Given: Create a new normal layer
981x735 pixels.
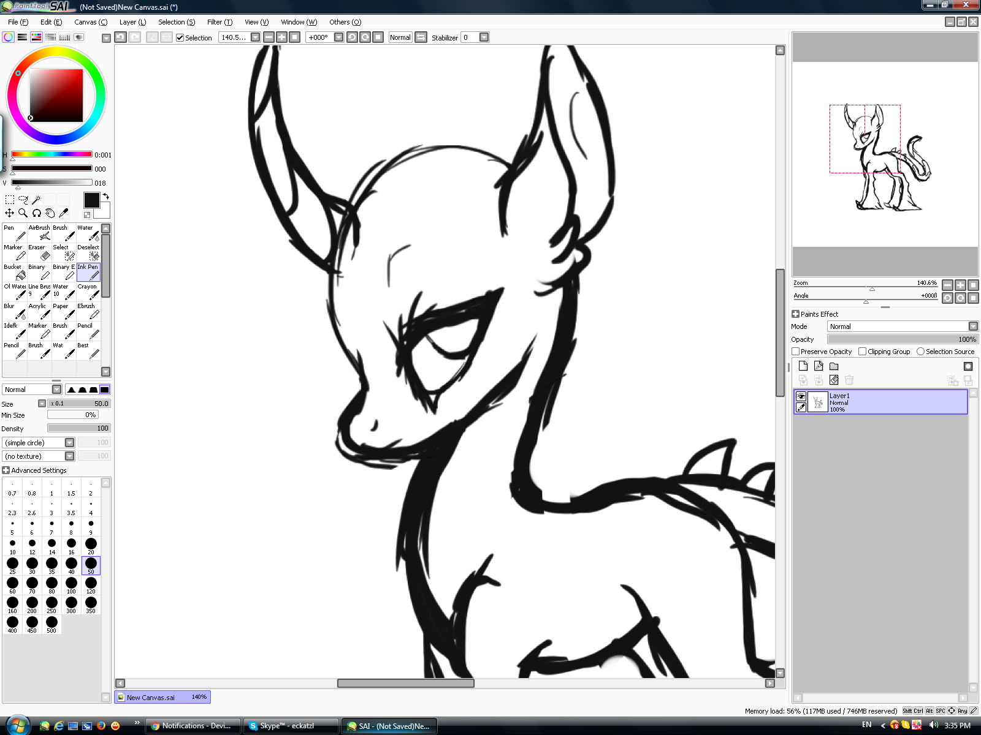Looking at the screenshot, I should click(x=803, y=366).
